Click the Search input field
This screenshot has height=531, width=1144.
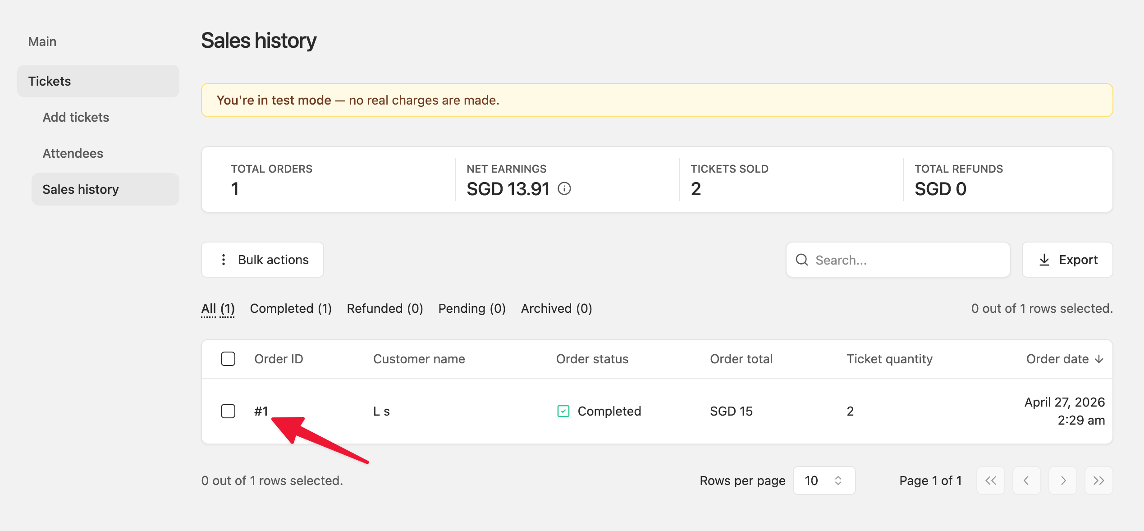coord(898,260)
